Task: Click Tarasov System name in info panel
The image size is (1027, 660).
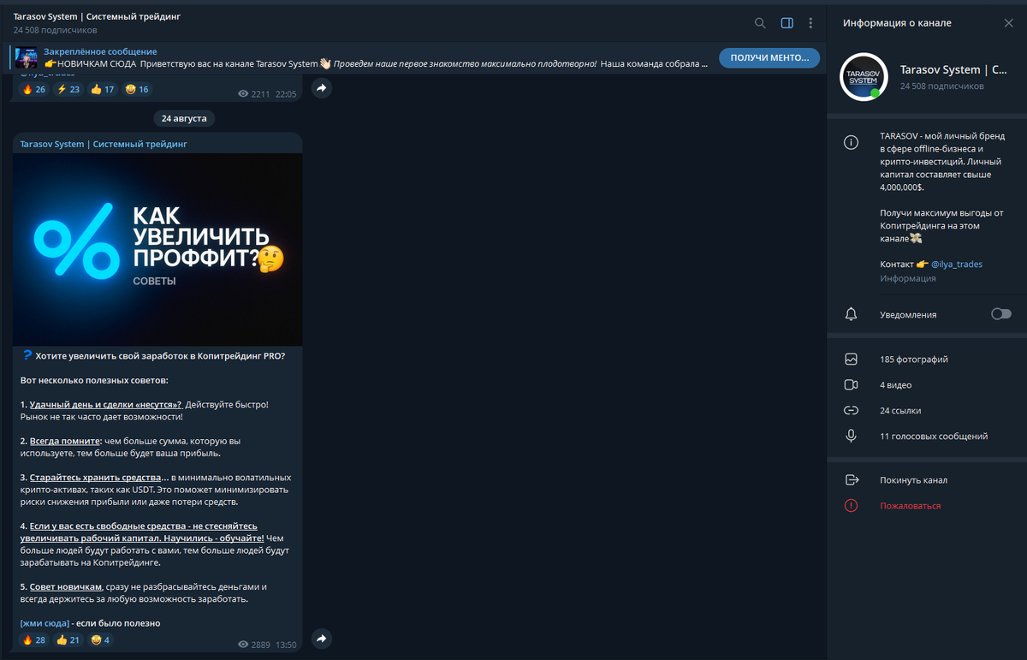Action: [953, 70]
